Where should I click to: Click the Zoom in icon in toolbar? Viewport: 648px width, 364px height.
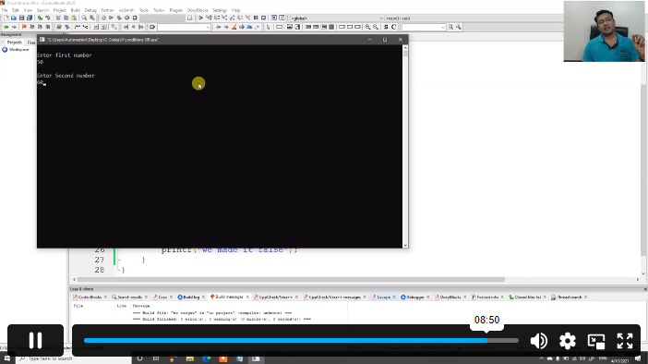[x=367, y=27]
